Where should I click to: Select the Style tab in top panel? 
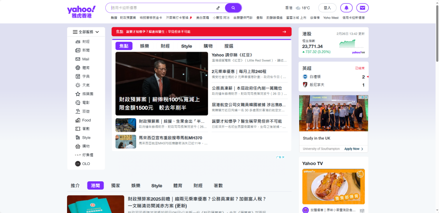click(187, 46)
